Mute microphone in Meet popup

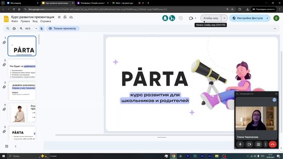coord(240,144)
